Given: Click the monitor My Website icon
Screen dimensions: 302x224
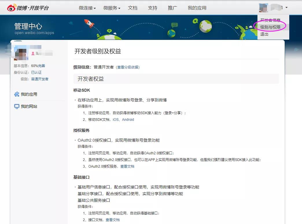Looking at the screenshot, I should pos(17,106).
